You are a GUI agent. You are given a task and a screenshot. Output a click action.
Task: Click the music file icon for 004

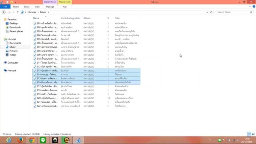click(35, 35)
